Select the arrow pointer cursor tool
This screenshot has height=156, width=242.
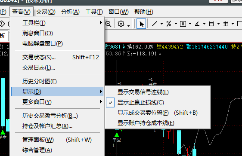coord(141,24)
